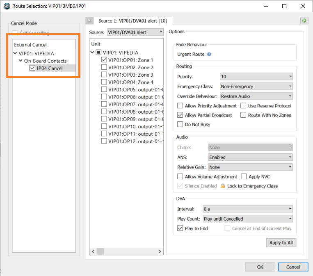
Task: Enable VIP01:OP02: Zone 2 output
Action: coord(104,67)
